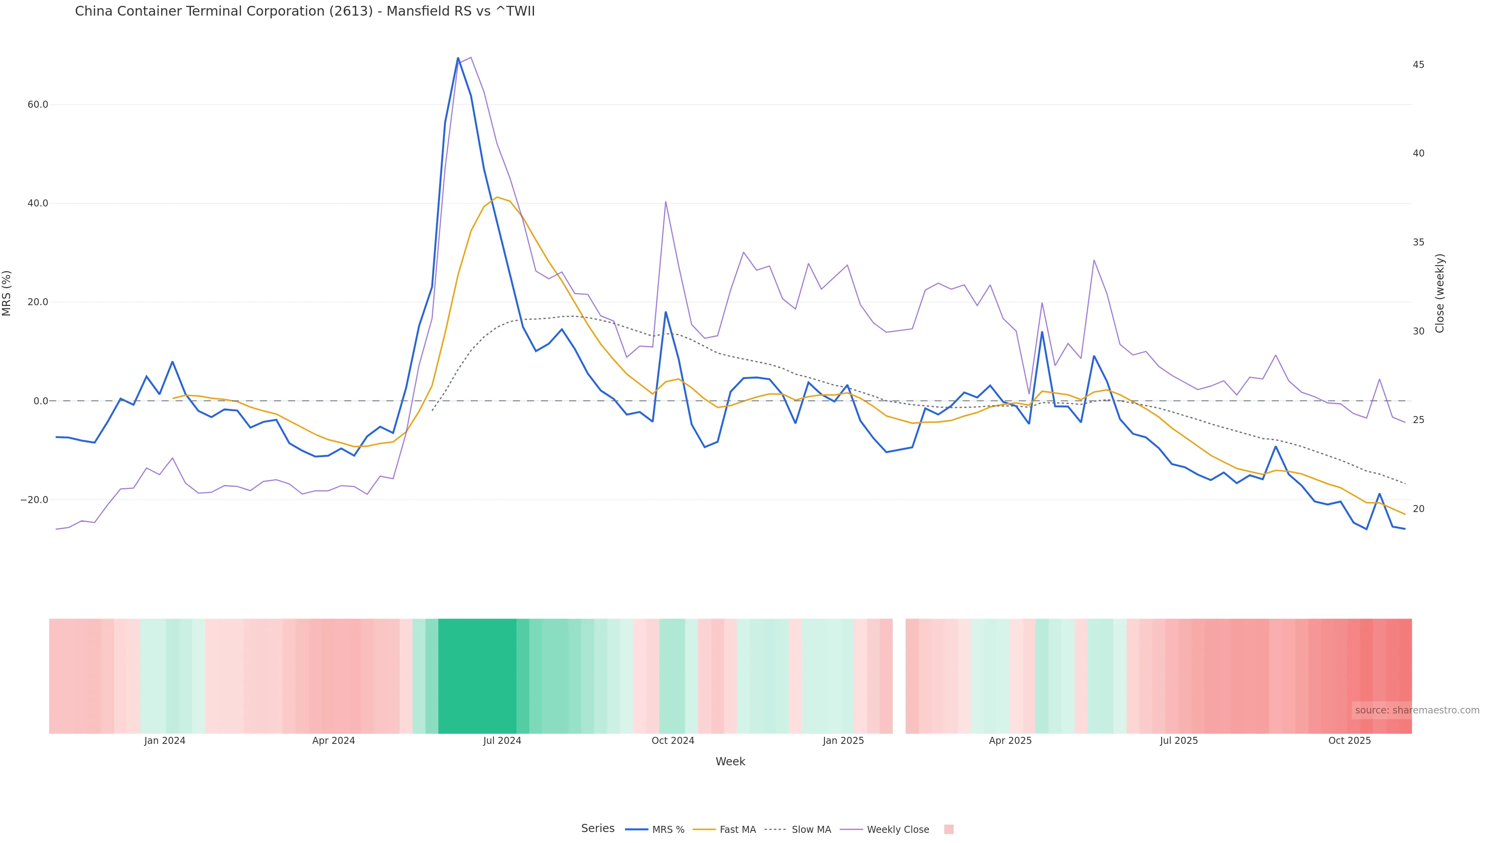Click the 0.0 MRS axis tick
This screenshot has height=843, width=1499.
point(41,401)
